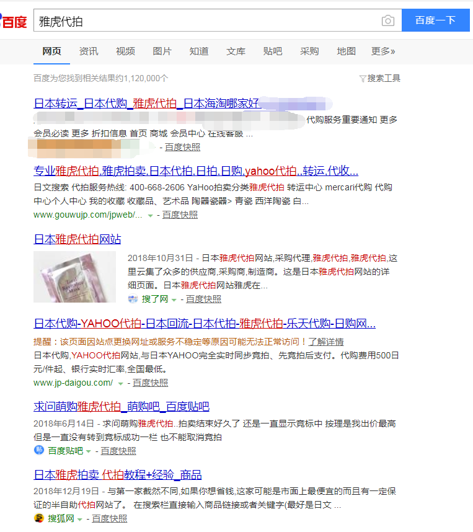Viewport: 473px width, 532px height.
Task: Click the www.gouwujp.com/jpweb URL
Action: tap(87, 215)
